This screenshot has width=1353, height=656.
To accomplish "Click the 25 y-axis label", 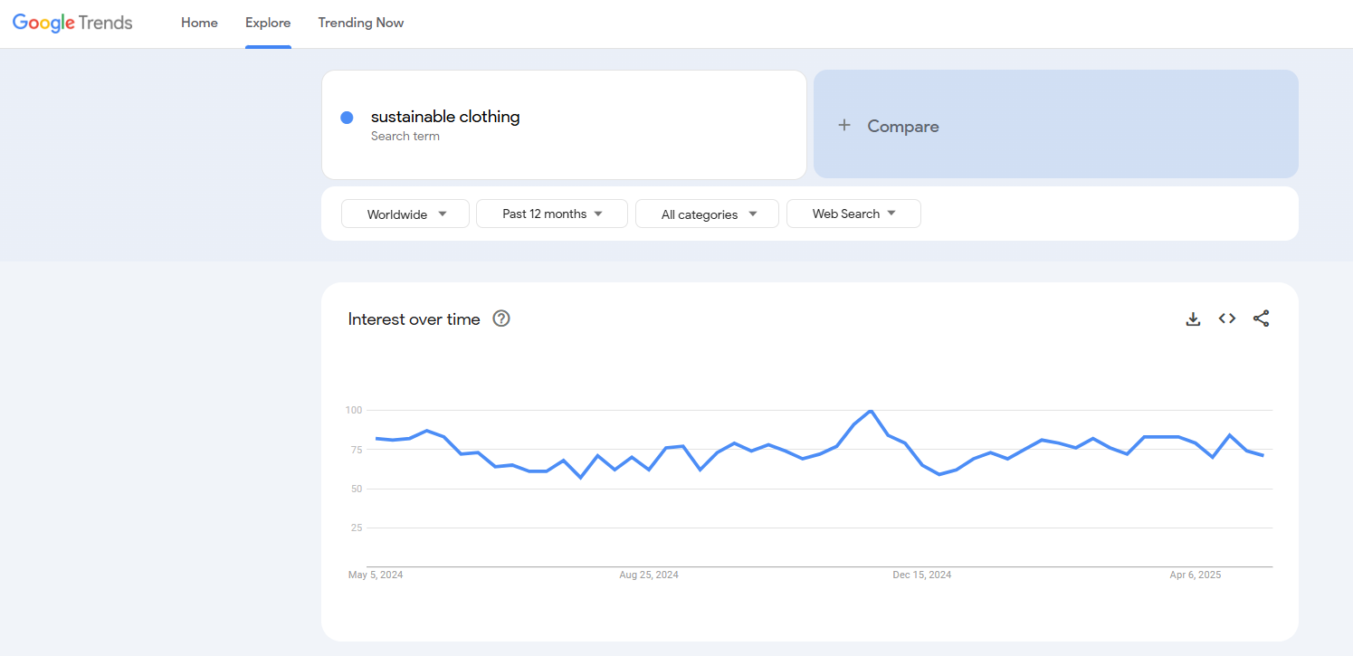I will point(356,528).
